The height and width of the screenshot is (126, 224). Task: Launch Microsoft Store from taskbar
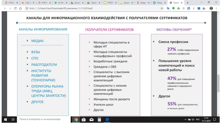83,120
